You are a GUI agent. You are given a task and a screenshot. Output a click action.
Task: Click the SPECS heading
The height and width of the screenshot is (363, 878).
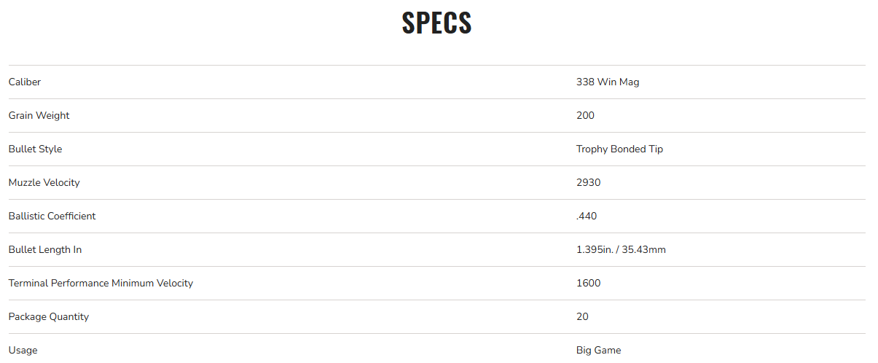pos(436,23)
